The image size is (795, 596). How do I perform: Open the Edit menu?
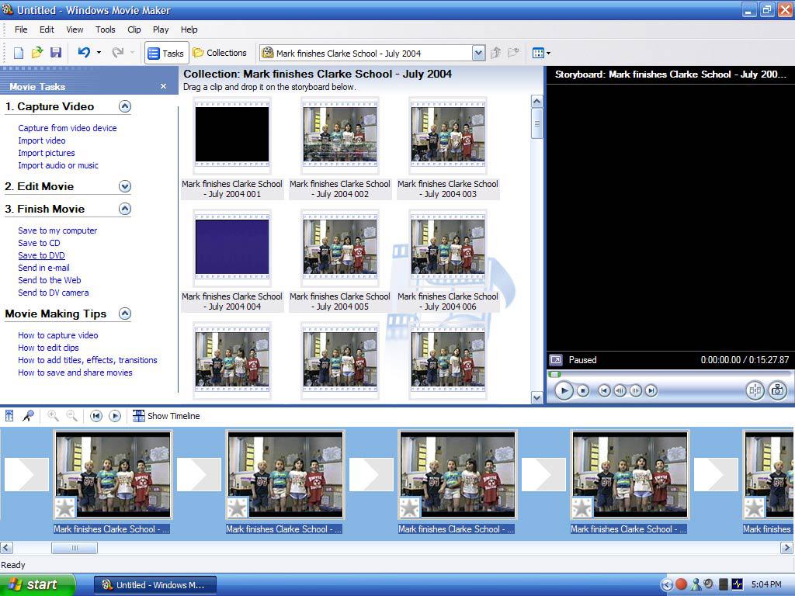point(47,29)
